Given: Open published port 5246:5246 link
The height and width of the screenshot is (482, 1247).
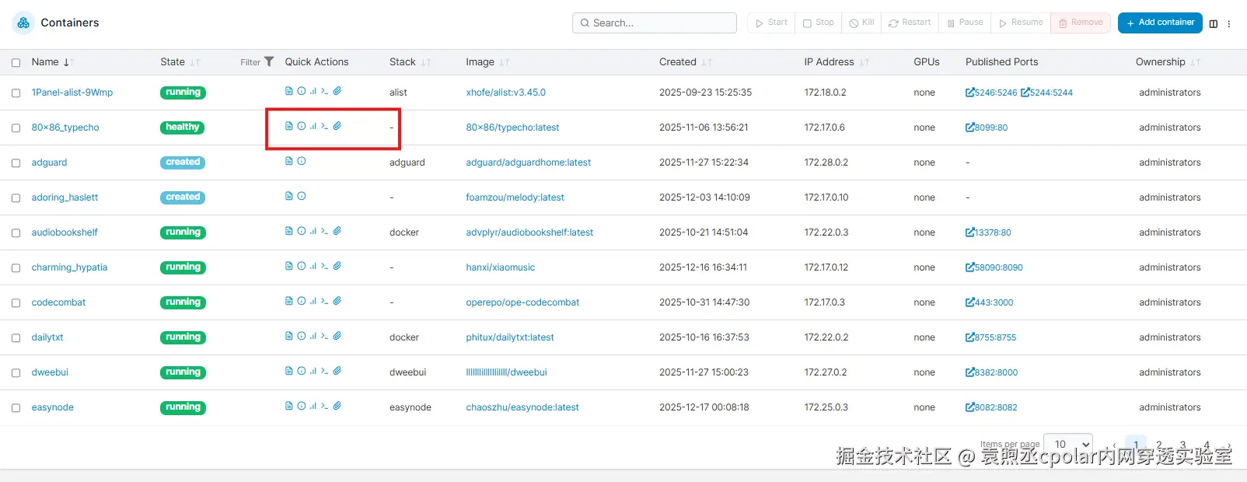Looking at the screenshot, I should click(x=991, y=93).
